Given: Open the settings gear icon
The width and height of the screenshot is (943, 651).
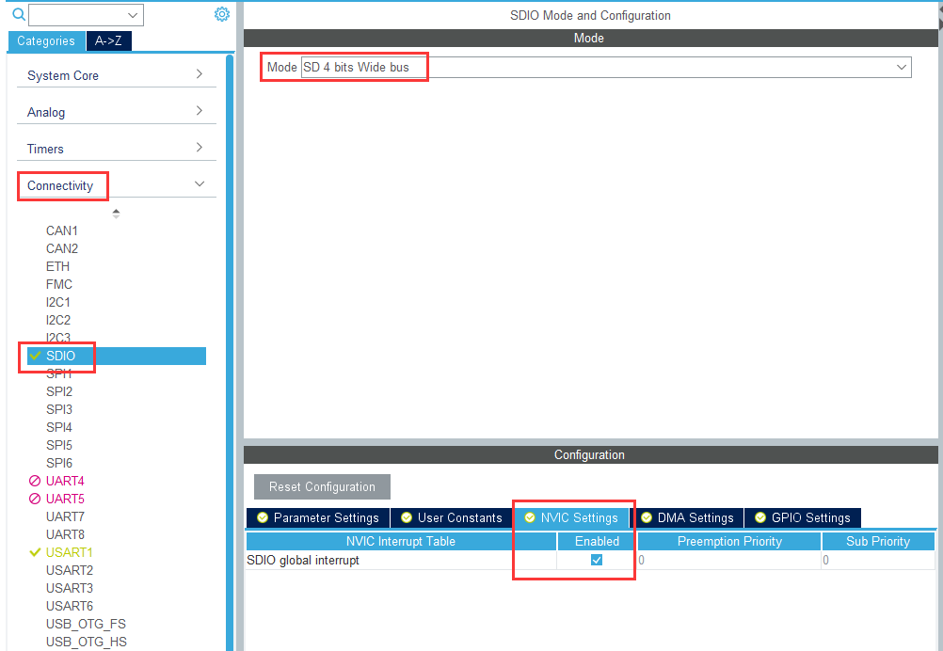Looking at the screenshot, I should click(x=222, y=14).
